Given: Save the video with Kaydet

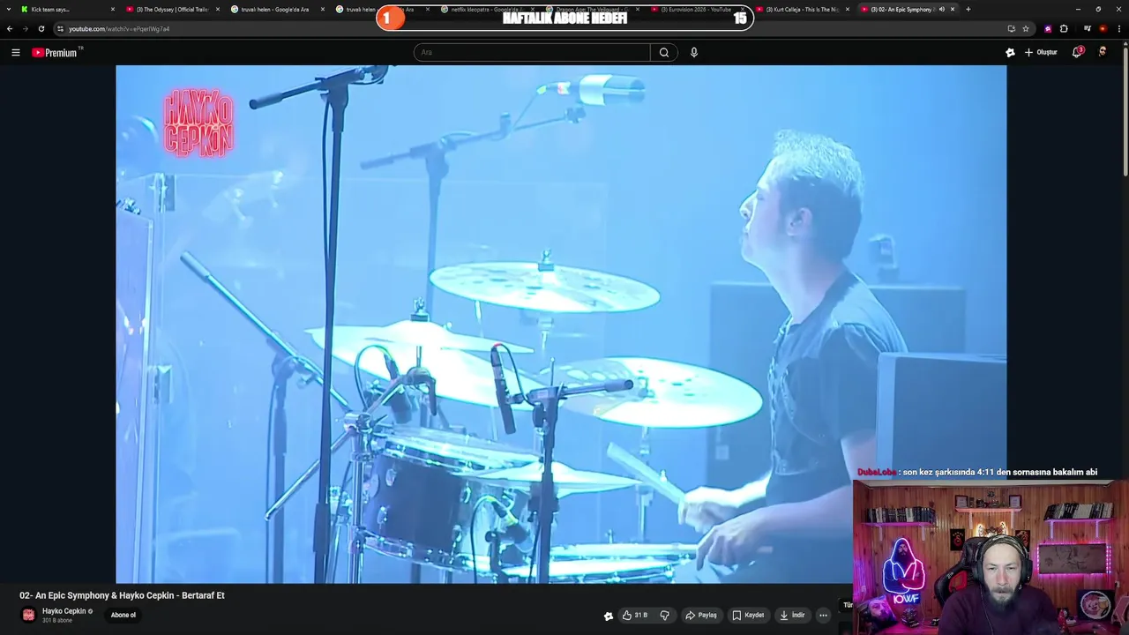Looking at the screenshot, I should pos(748,616).
